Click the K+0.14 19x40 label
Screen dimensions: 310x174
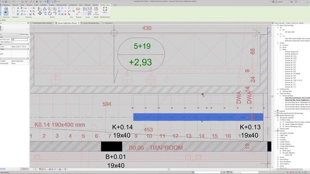(x=122, y=131)
